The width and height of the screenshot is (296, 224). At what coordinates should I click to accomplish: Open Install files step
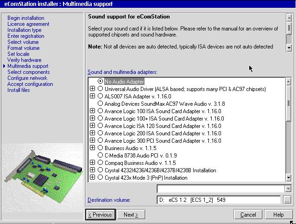pyautogui.click(x=19, y=90)
